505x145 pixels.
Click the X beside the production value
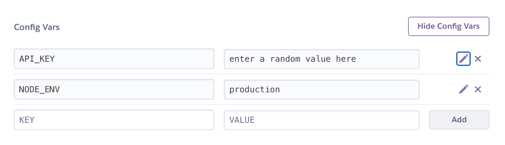(x=478, y=89)
